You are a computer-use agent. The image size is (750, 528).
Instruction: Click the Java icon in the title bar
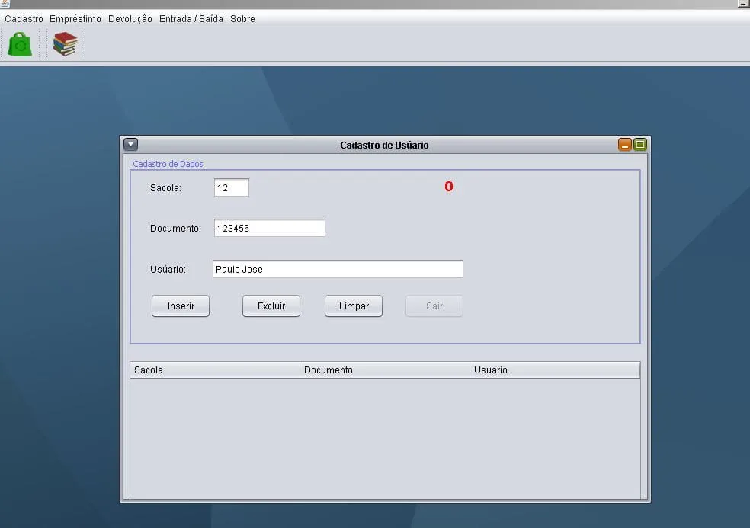5,4
